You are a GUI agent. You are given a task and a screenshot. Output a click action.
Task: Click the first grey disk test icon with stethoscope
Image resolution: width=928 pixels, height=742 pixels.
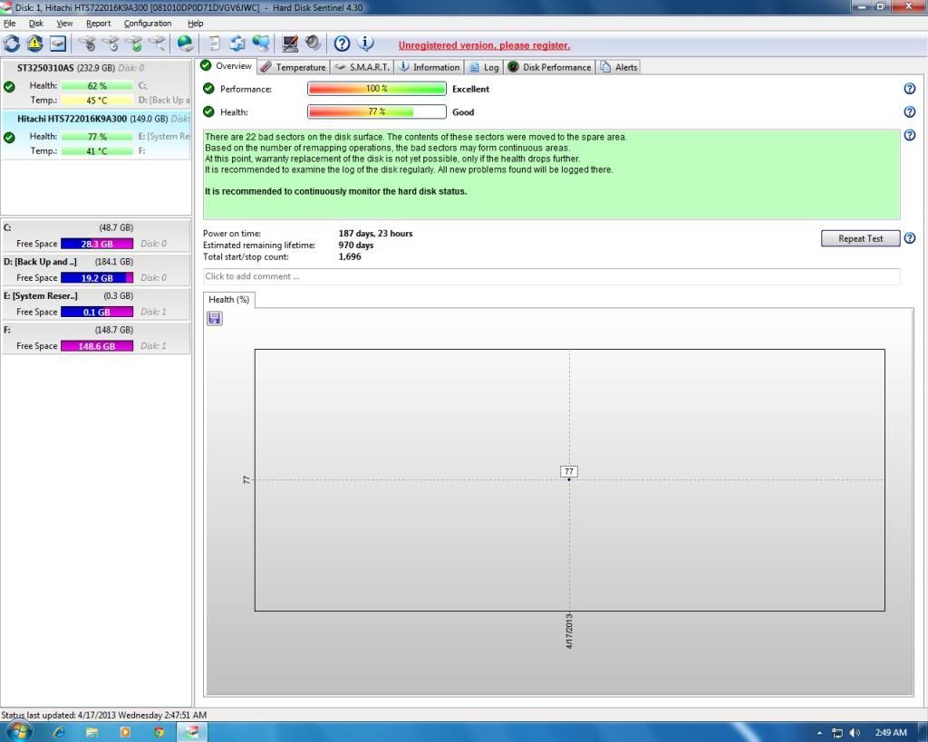point(88,43)
